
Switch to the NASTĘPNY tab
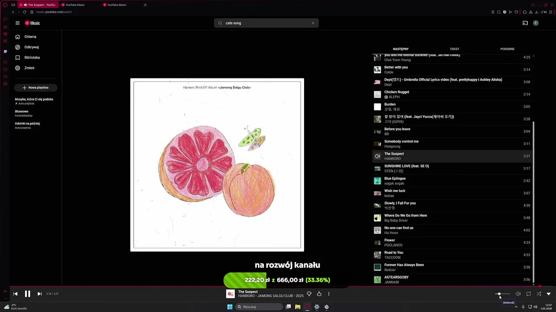pyautogui.click(x=400, y=49)
